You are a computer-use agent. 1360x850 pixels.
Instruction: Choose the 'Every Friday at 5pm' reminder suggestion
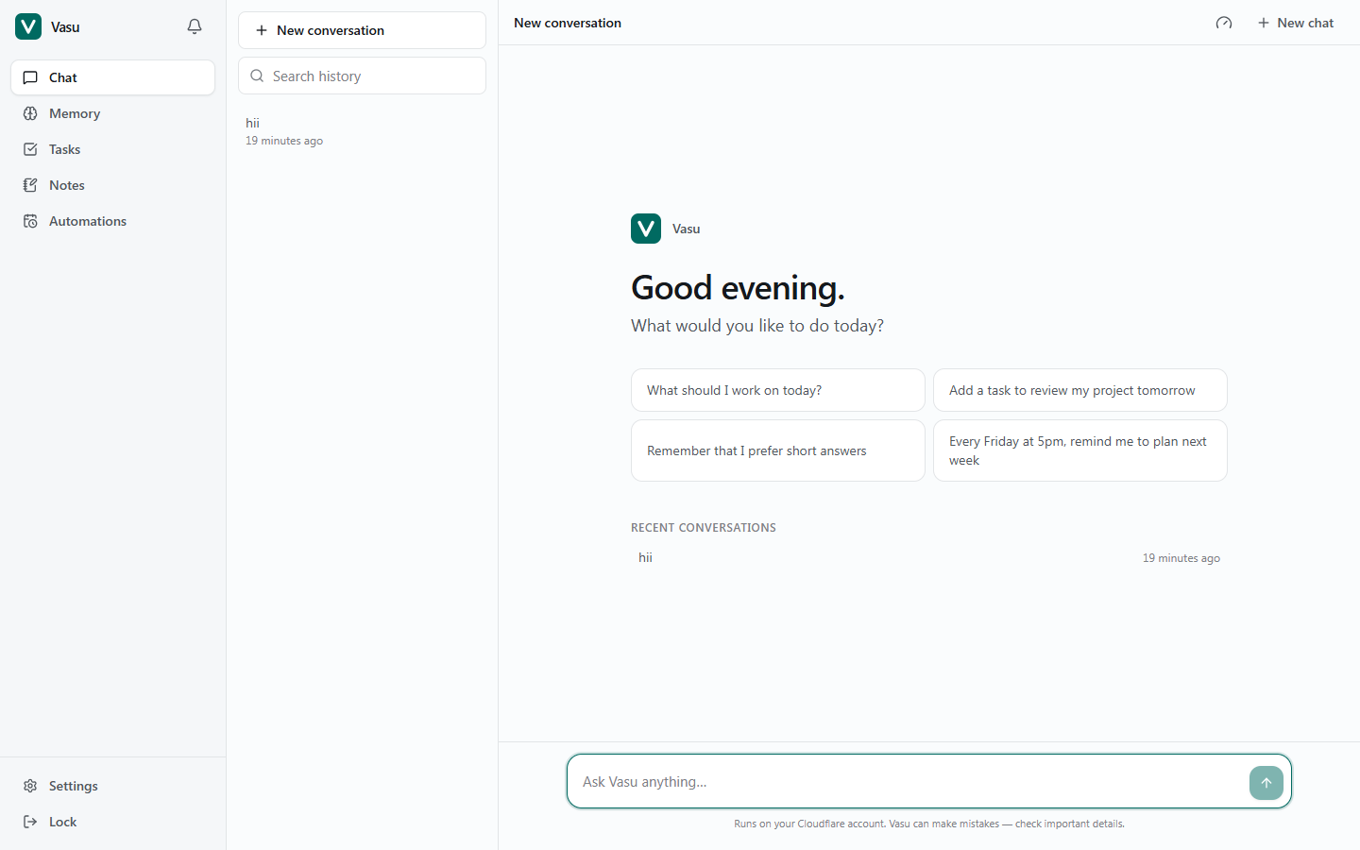(1080, 450)
